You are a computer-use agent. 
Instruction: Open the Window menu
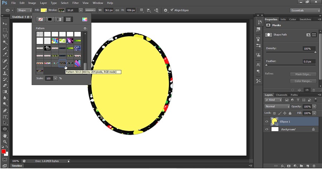[x=98, y=3]
